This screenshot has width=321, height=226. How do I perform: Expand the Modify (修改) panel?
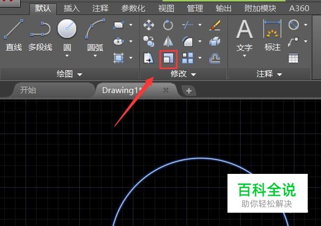click(x=183, y=74)
